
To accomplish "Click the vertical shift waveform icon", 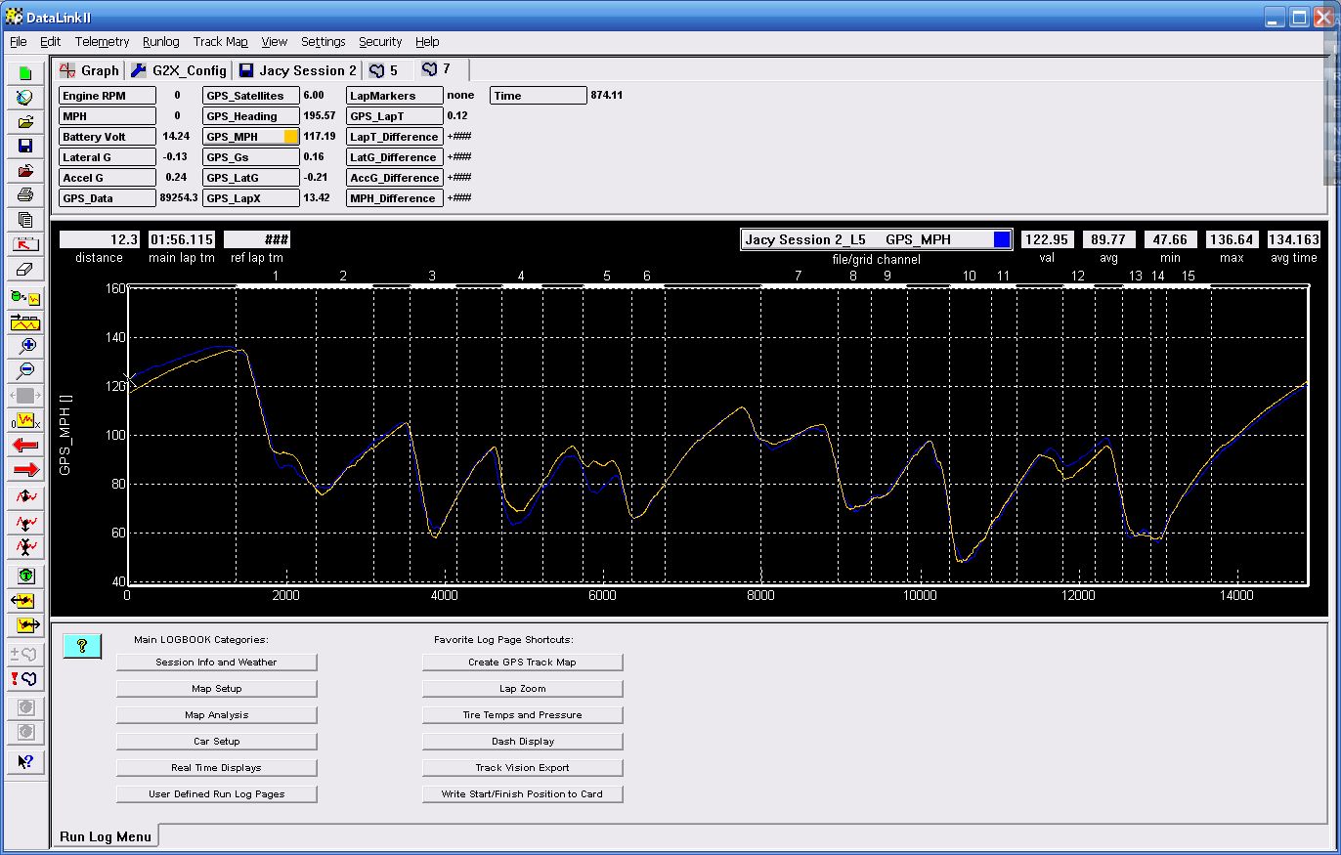I will (25, 522).
